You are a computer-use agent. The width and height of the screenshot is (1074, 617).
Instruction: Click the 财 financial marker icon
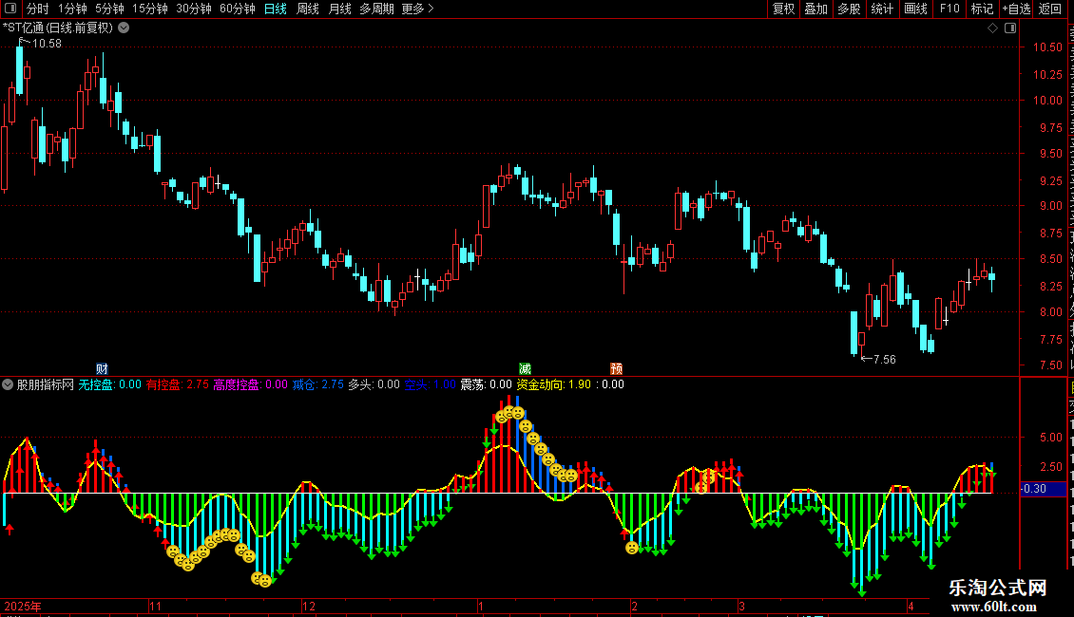(102, 368)
